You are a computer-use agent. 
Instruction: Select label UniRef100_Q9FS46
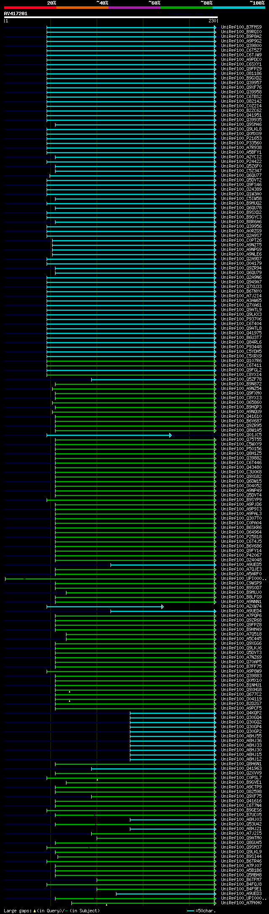[x=241, y=185]
